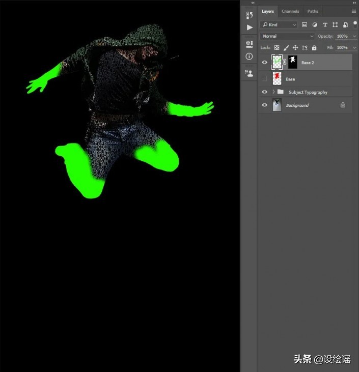
Task: Switch to the Channels tab
Action: (x=290, y=11)
